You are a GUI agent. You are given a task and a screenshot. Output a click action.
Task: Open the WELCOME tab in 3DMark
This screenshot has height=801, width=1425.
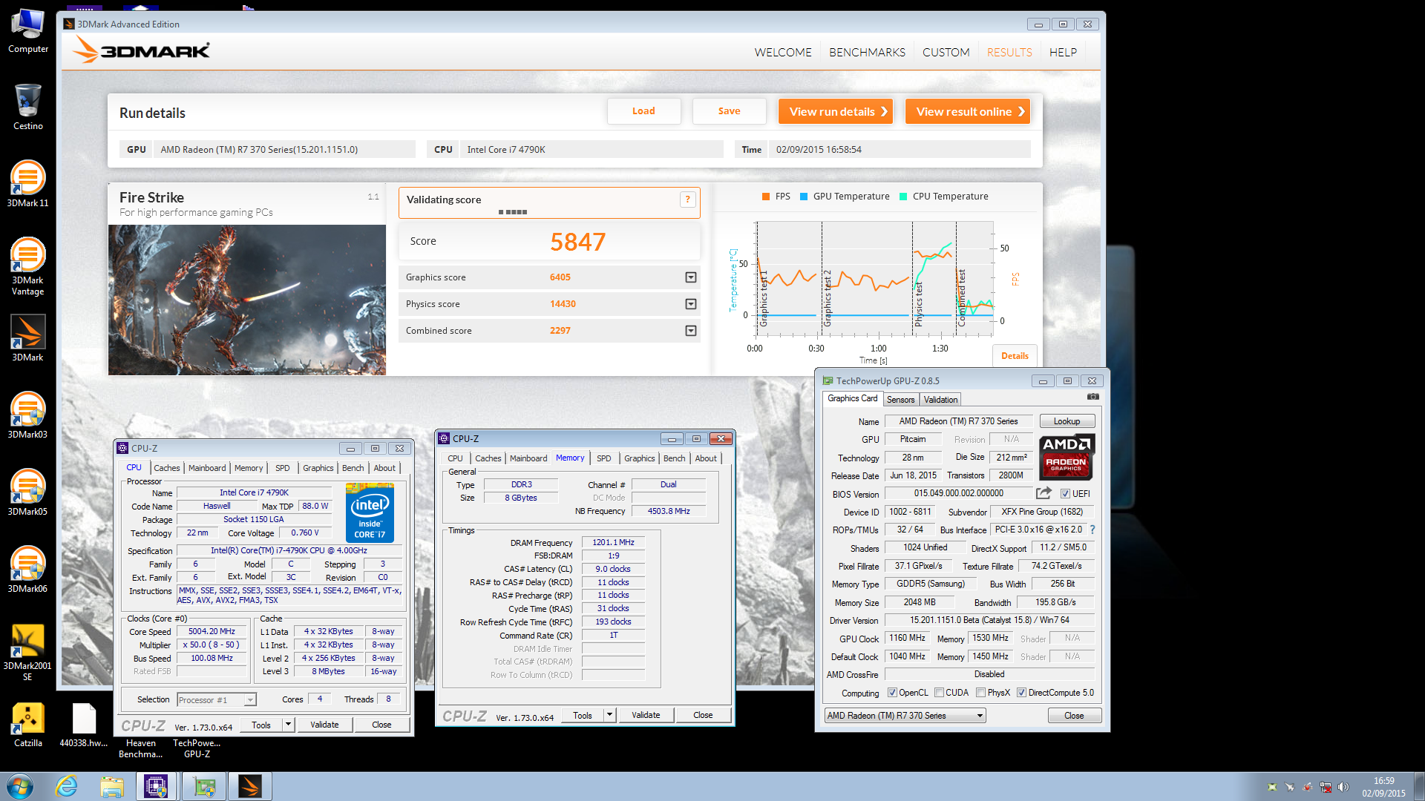783,53
